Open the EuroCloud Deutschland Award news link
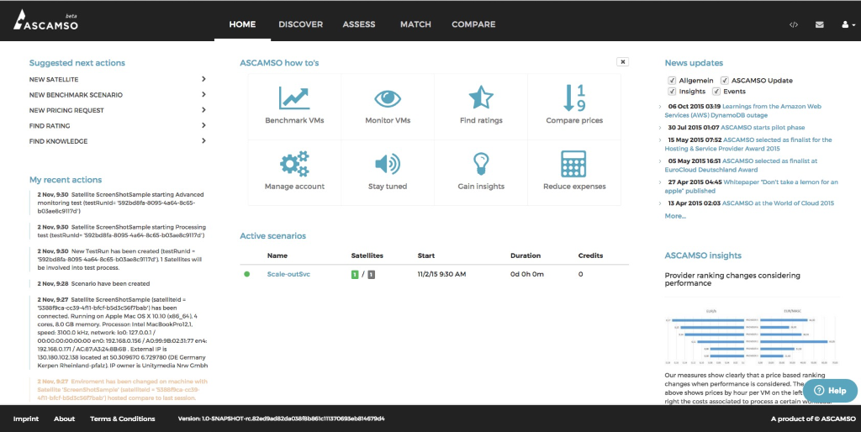 click(741, 166)
